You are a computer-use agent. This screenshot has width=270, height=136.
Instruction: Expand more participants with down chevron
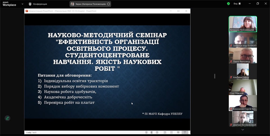point(243,130)
